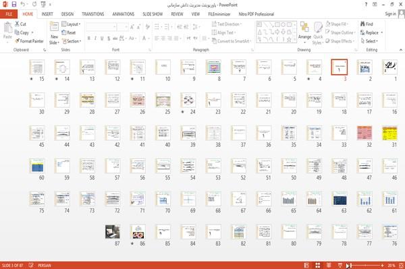This screenshot has width=405, height=269.
Task: Toggle Bold formatting
Action: (x=89, y=38)
